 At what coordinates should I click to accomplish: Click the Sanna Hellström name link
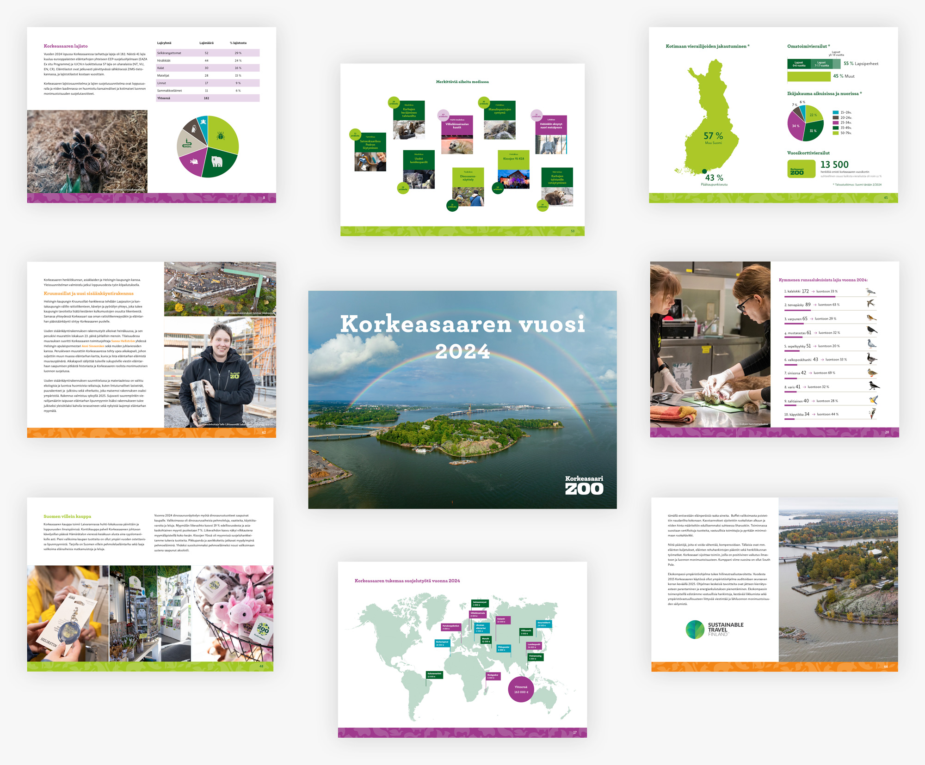123,341
